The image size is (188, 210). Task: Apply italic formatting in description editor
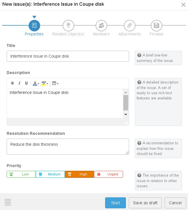tap(19, 83)
